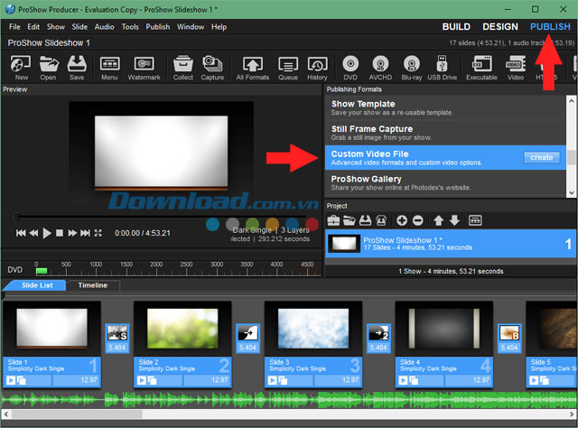The image size is (578, 428).
Task: Click the project menu grid icon
Action: pos(475,220)
